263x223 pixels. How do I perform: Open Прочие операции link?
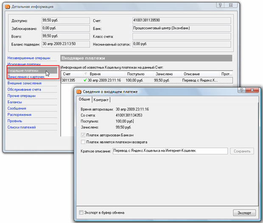[21, 96]
